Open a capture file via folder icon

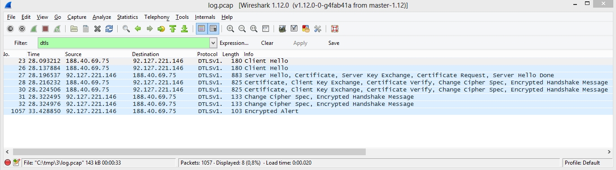[74, 29]
